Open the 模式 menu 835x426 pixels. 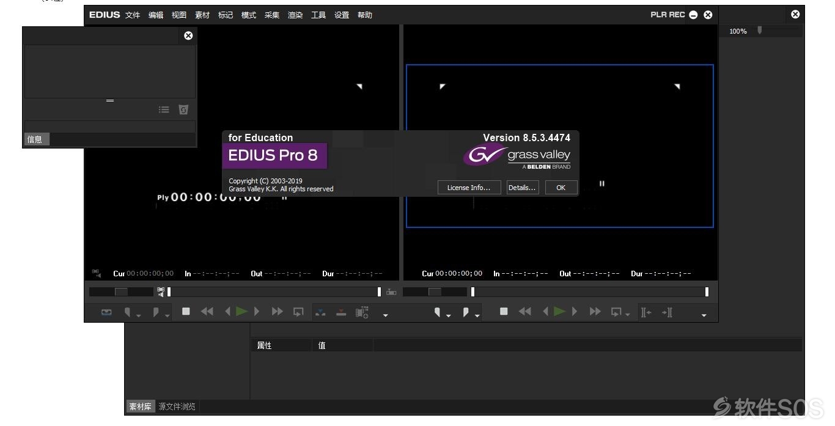pos(249,15)
